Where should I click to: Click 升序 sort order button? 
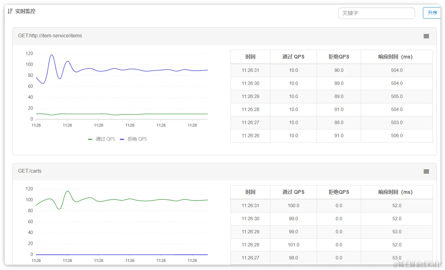432,13
